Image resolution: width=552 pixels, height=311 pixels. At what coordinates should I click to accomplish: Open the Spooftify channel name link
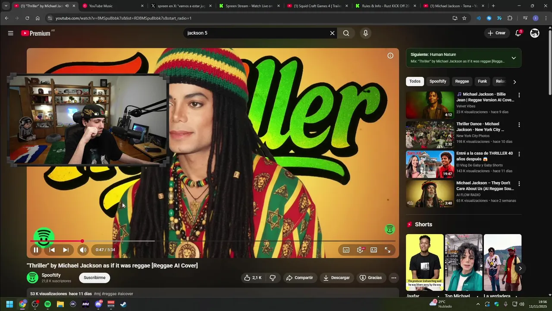pos(51,275)
